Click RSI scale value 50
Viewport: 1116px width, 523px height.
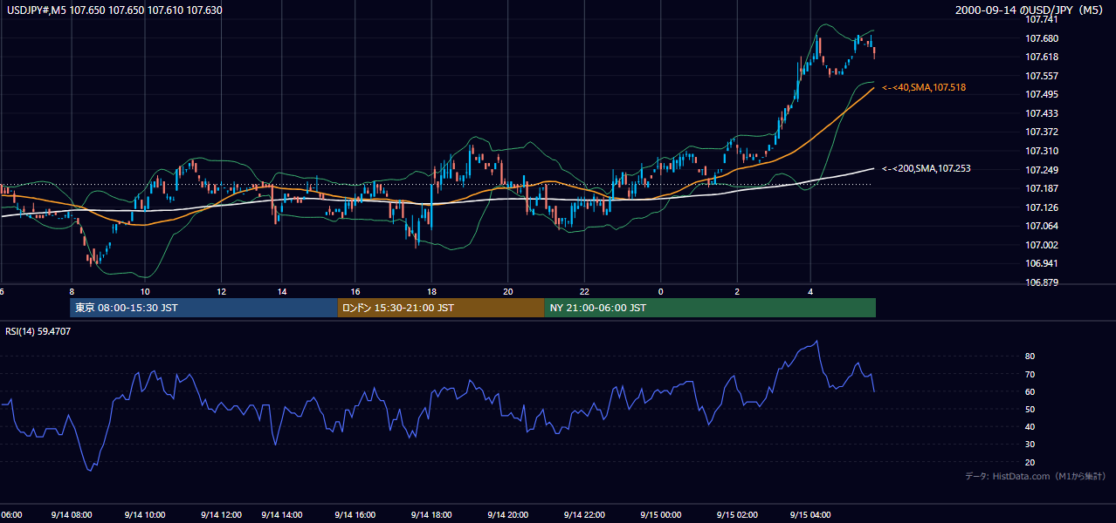click(1030, 409)
